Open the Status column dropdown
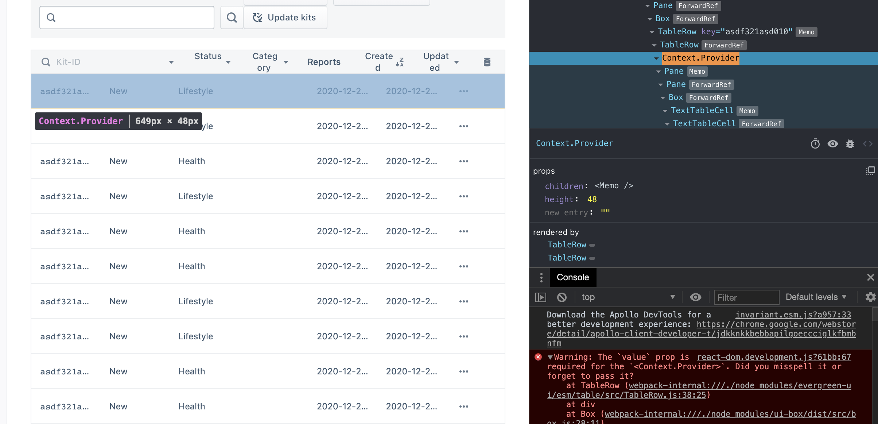The width and height of the screenshot is (878, 424). coord(228,62)
